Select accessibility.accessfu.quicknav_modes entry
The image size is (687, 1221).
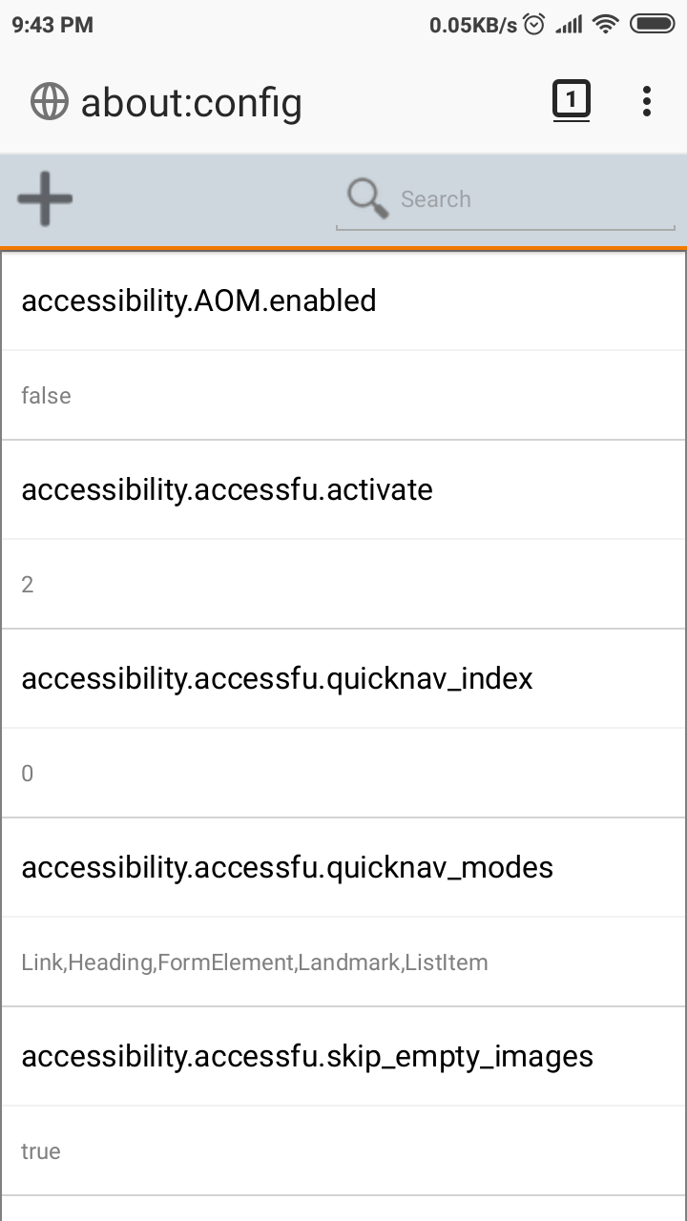(343, 868)
